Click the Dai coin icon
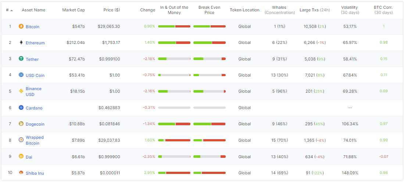The height and width of the screenshot is (182, 404). (21, 156)
